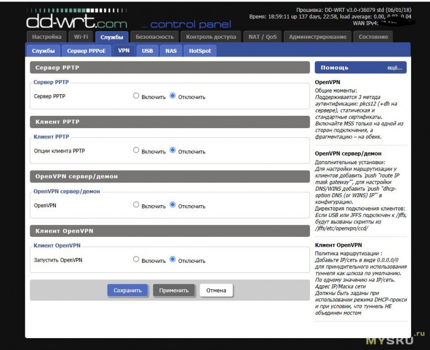Image resolution: width=430 pixels, height=350 pixels.
Task: Go to the Контроль доступа tab
Action: click(211, 37)
